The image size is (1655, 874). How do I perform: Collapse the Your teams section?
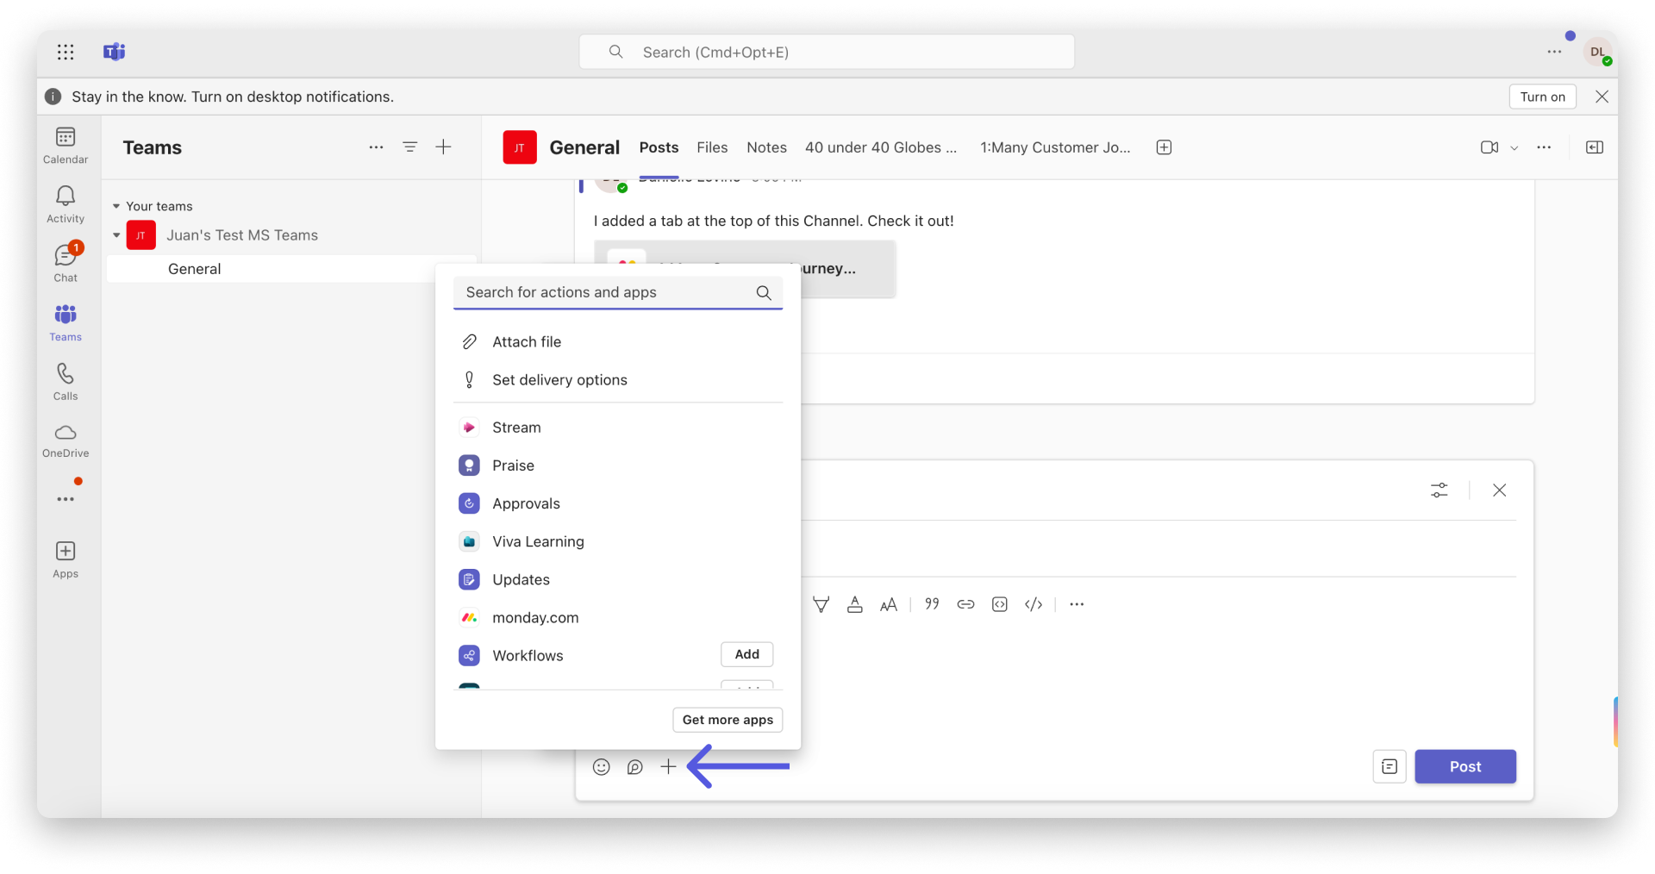pyautogui.click(x=116, y=206)
